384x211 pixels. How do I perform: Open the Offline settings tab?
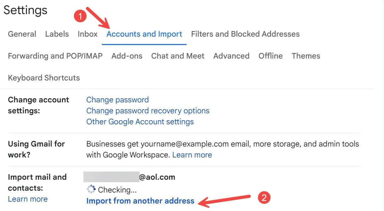click(271, 56)
